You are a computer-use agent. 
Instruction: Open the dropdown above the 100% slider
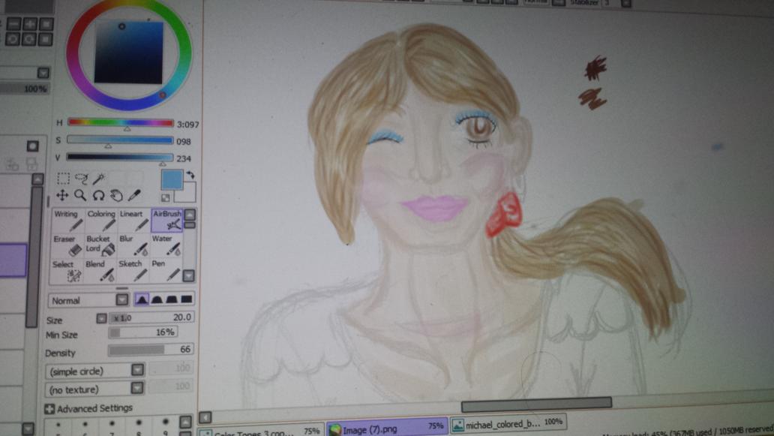click(43, 73)
